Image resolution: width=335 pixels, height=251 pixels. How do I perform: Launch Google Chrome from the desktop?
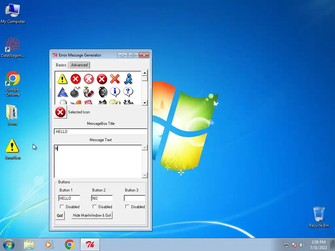click(x=13, y=83)
